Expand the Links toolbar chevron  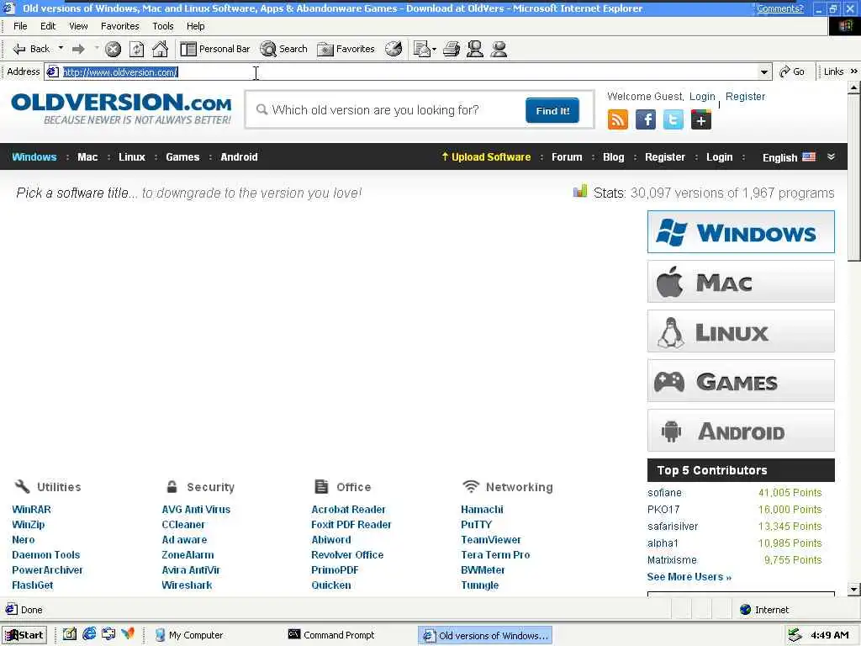[854, 71]
